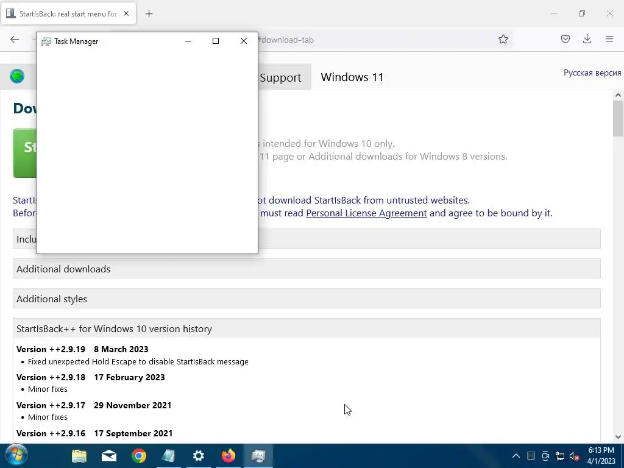The image size is (624, 468).
Task: Open the Save to Pocket icon
Action: tap(565, 39)
